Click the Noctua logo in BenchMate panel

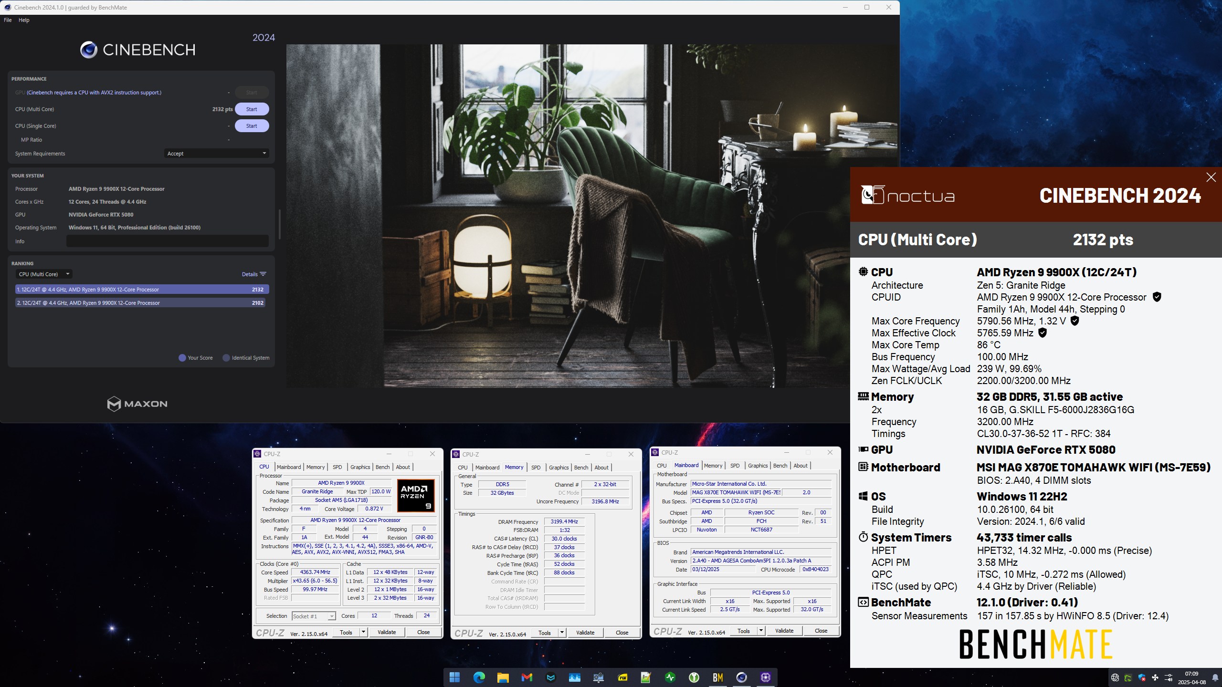tap(907, 195)
